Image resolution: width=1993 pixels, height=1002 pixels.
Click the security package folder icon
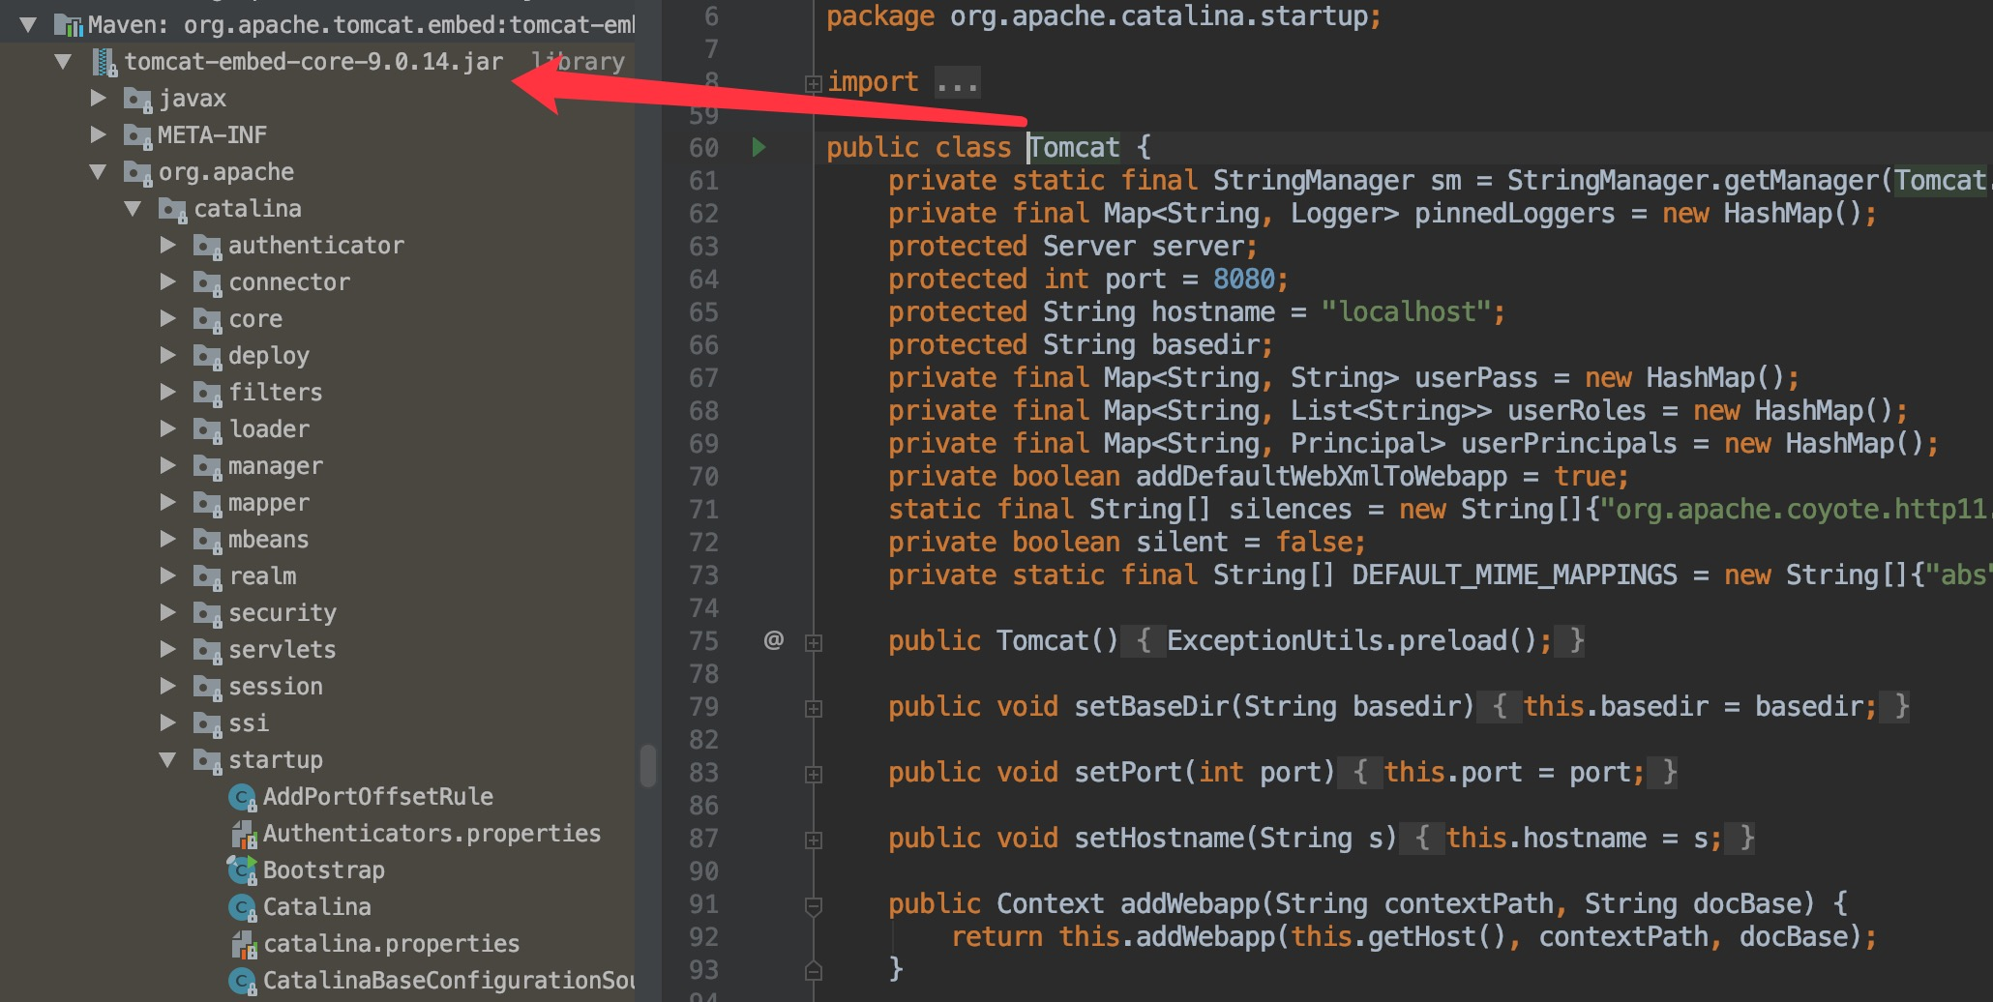pos(208,613)
